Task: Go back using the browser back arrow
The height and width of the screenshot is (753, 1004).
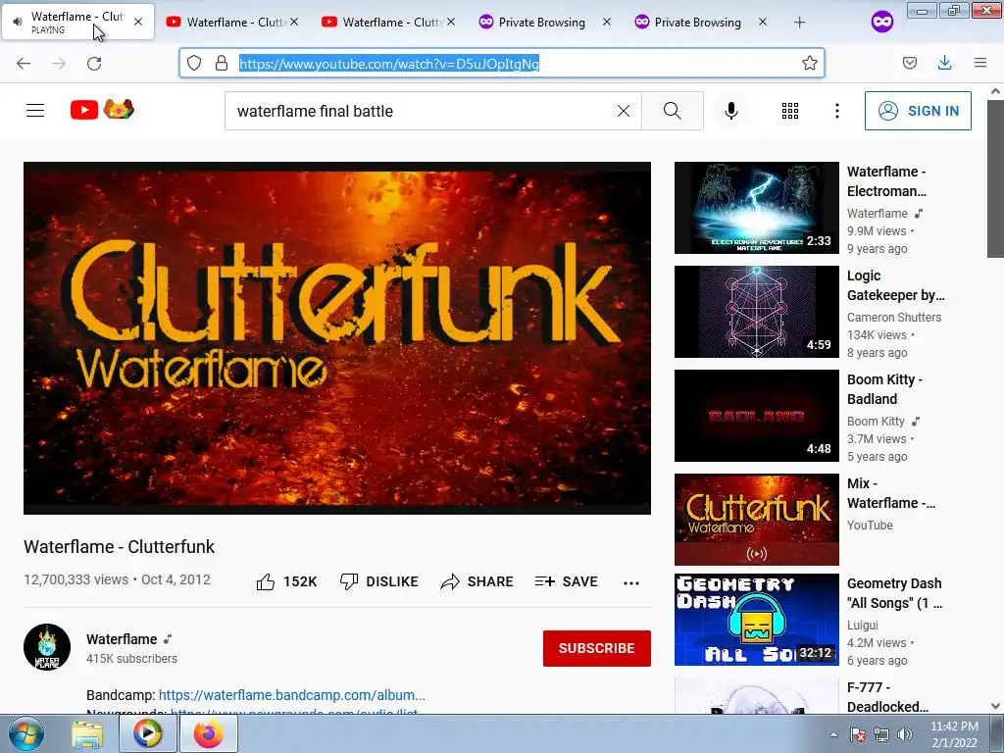Action: (24, 64)
